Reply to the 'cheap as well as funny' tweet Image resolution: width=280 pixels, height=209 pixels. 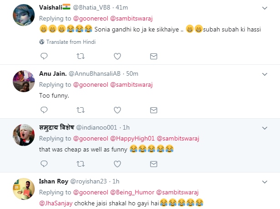click(x=44, y=163)
